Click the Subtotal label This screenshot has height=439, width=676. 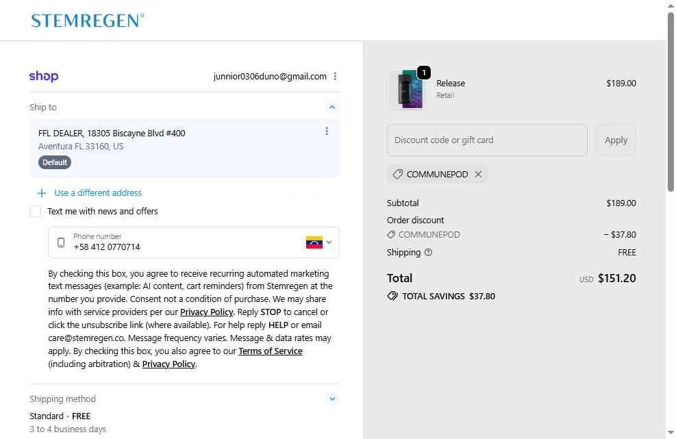pyautogui.click(x=403, y=203)
